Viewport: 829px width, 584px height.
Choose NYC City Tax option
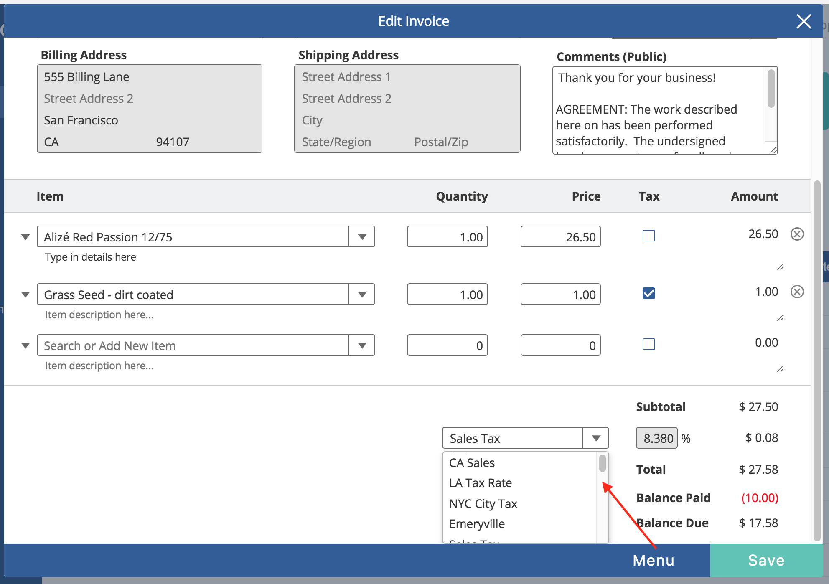[483, 504]
